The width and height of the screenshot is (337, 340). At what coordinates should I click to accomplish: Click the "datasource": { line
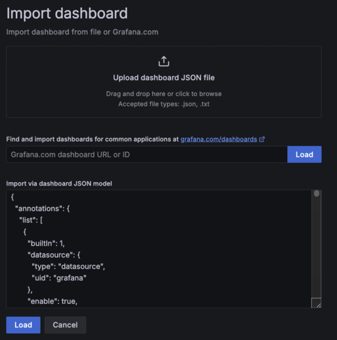(x=54, y=255)
